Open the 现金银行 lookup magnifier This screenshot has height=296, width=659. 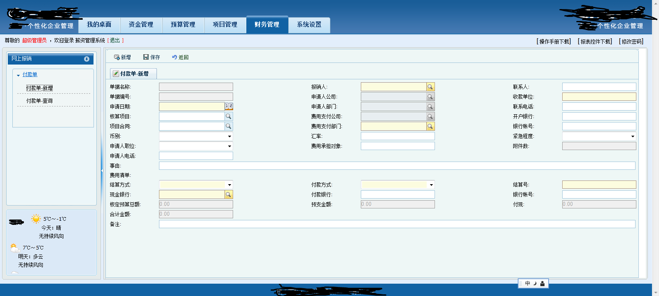pos(229,194)
